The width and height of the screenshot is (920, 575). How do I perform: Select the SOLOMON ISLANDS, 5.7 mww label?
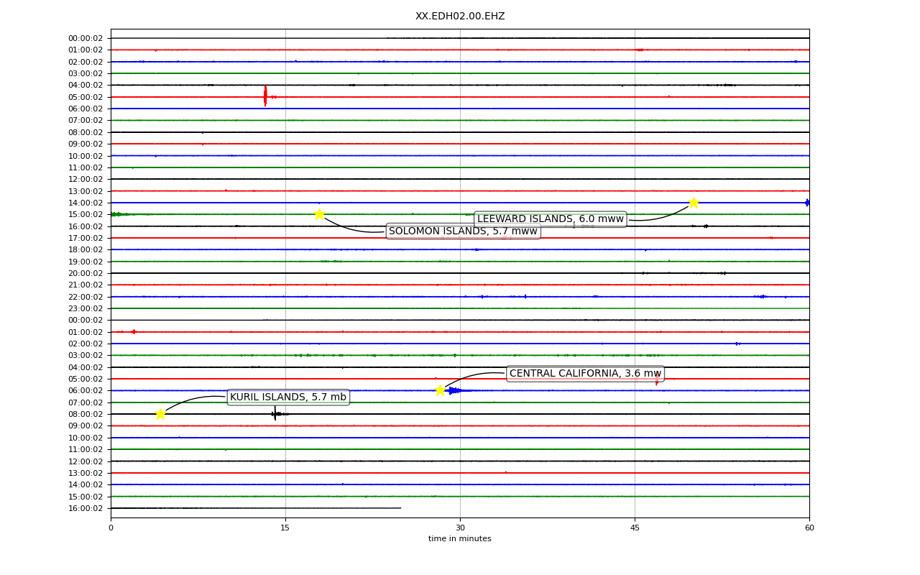tap(463, 231)
